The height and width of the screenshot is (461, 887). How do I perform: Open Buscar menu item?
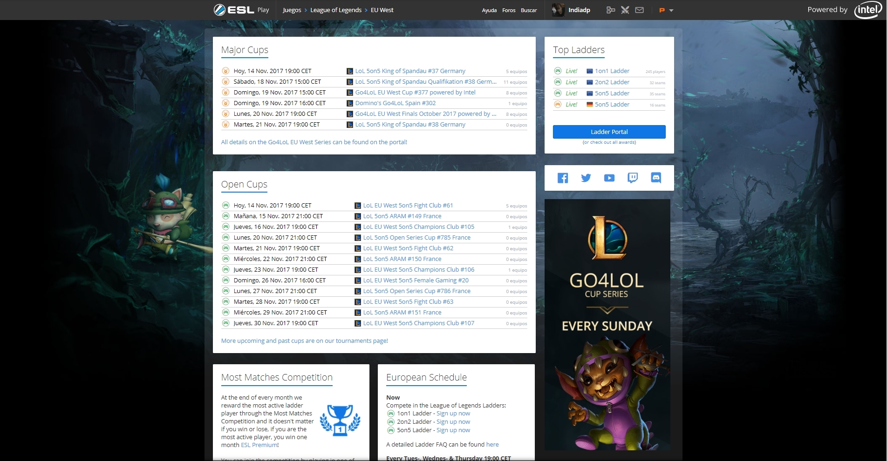tap(529, 10)
